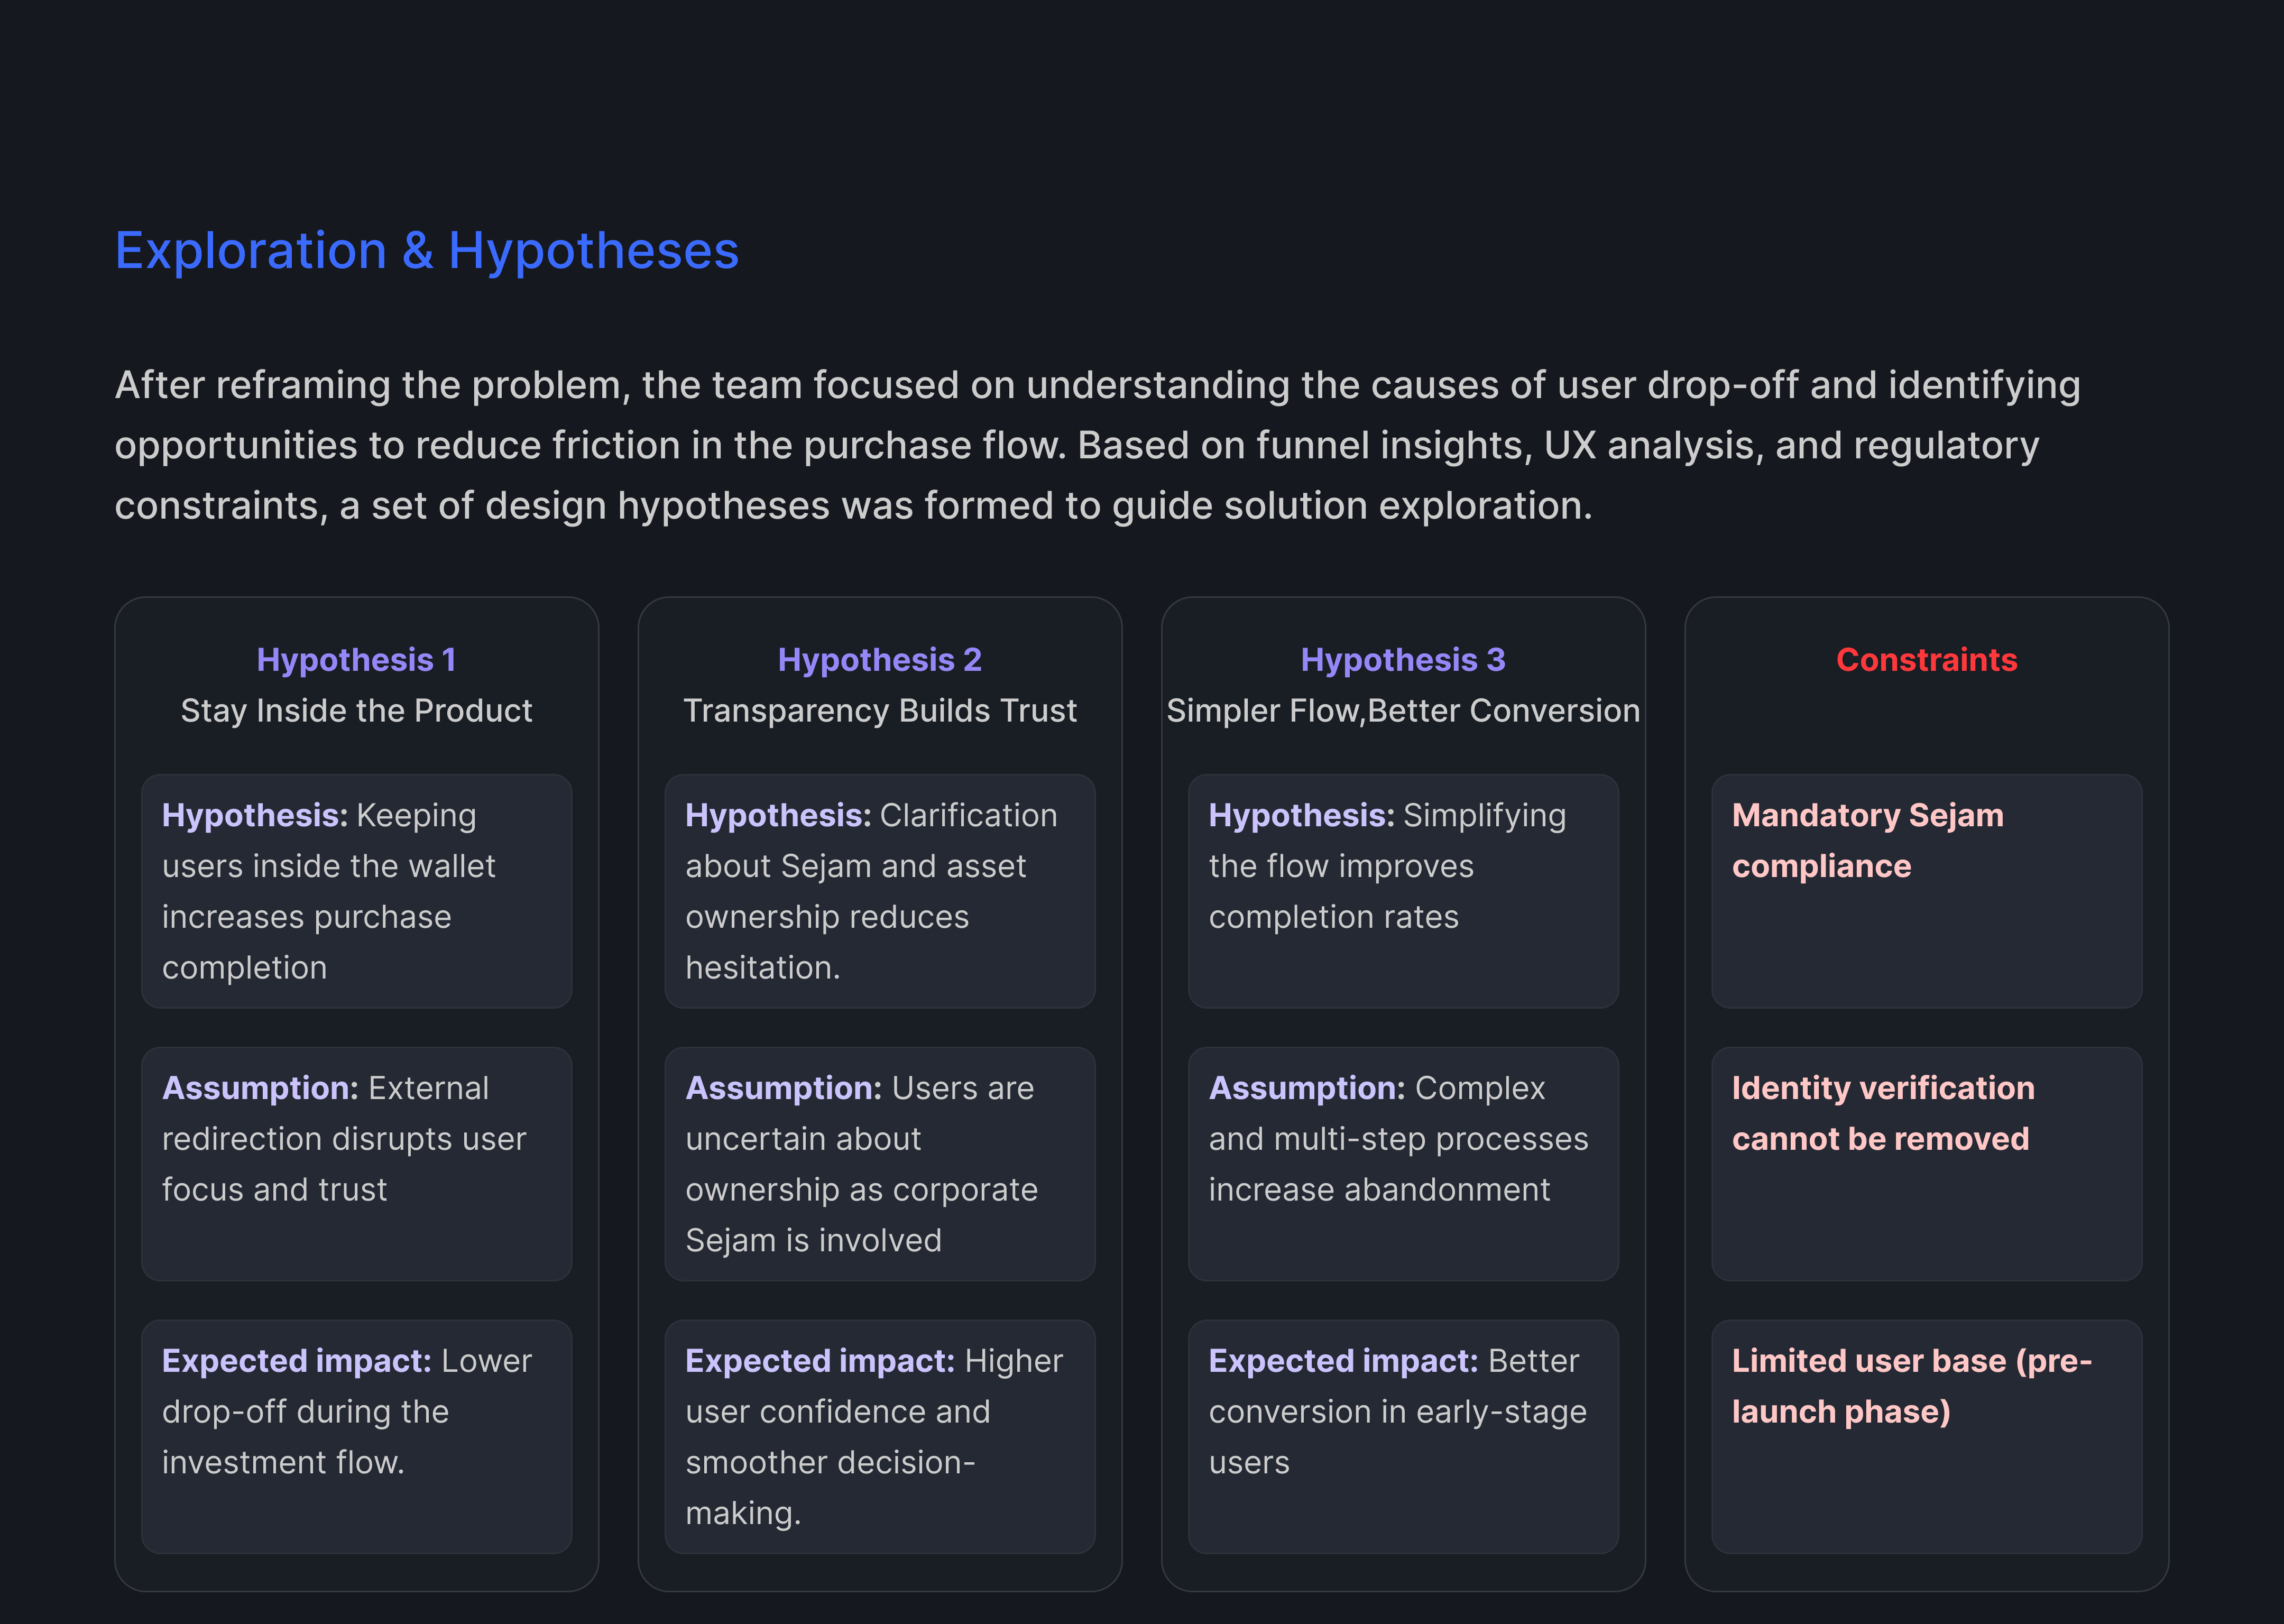The height and width of the screenshot is (1624, 2284).
Task: Open the card about keeping users inside wallet
Action: tap(357, 891)
